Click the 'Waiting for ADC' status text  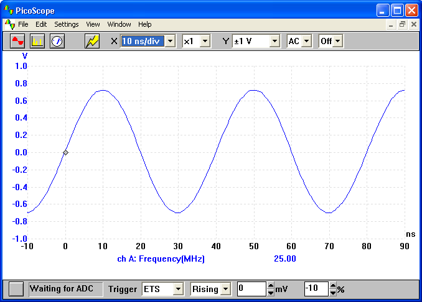62,289
